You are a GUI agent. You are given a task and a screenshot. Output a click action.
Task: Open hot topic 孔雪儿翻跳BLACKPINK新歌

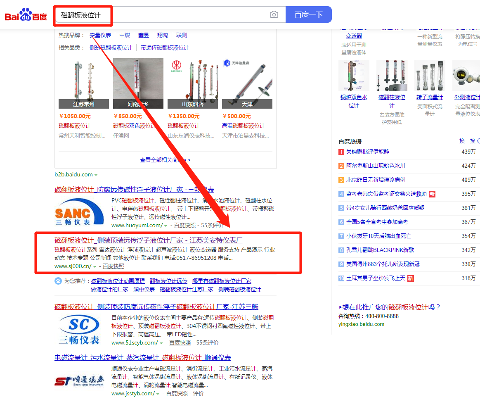click(380, 250)
